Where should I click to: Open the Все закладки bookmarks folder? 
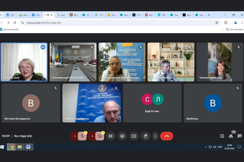coord(235,29)
